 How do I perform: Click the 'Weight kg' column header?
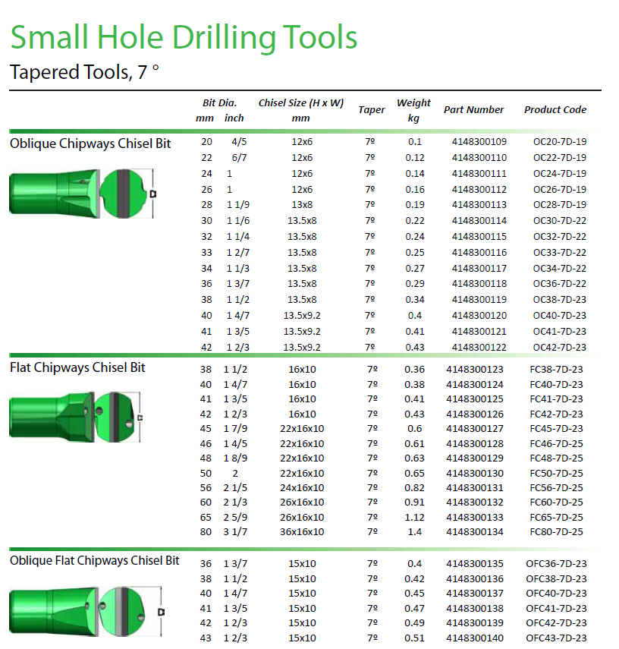pyautogui.click(x=413, y=109)
